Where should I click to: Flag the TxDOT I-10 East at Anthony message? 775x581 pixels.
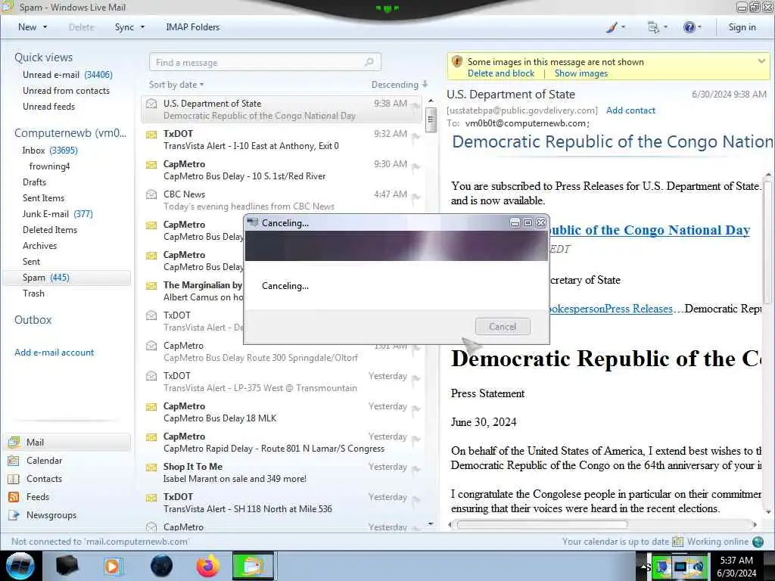pyautogui.click(x=416, y=136)
